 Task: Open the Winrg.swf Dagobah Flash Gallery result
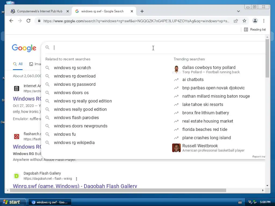point(75,186)
